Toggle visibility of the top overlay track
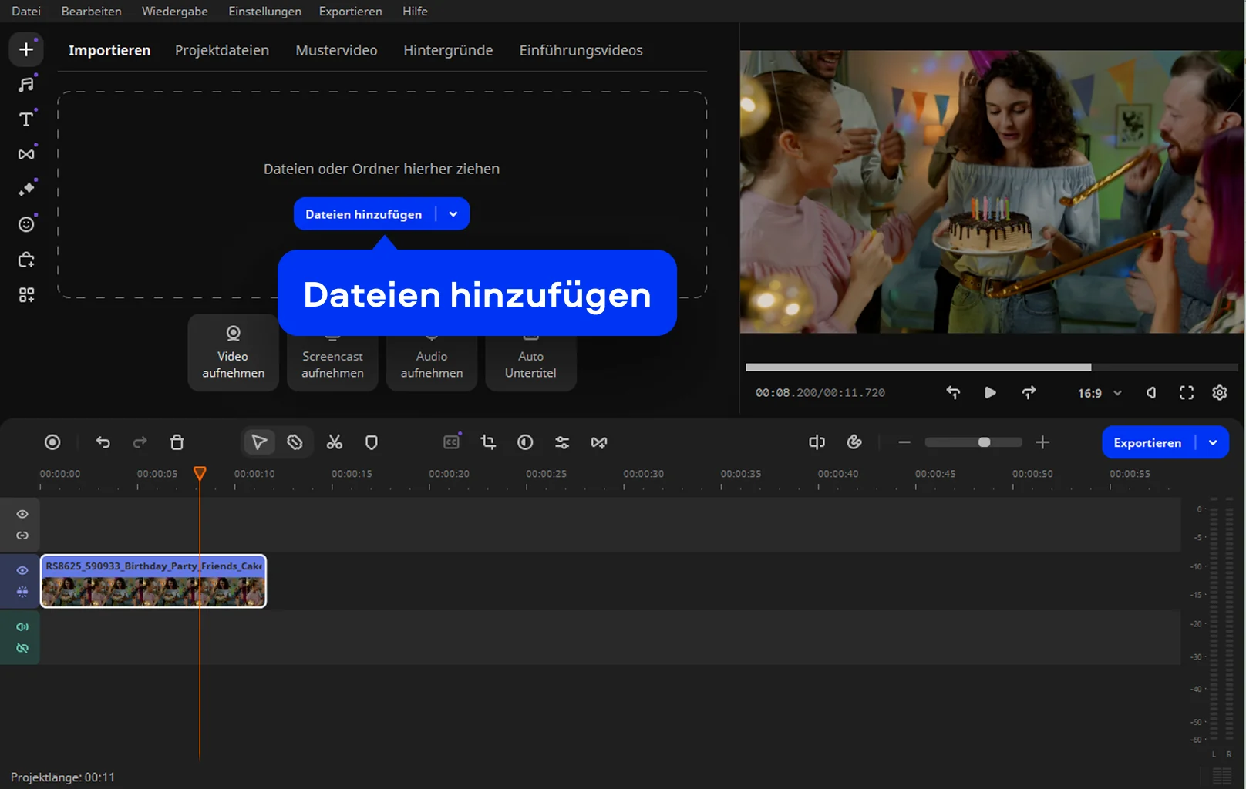Screen dimensions: 1246x789 22,514
